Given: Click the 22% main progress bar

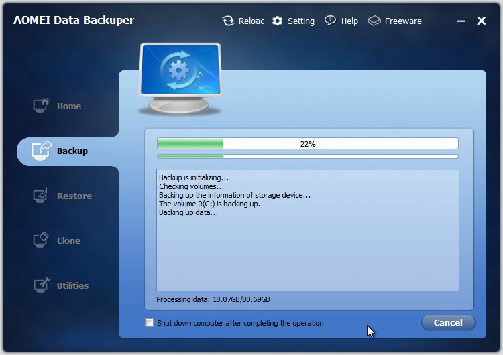Looking at the screenshot, I should click(308, 143).
